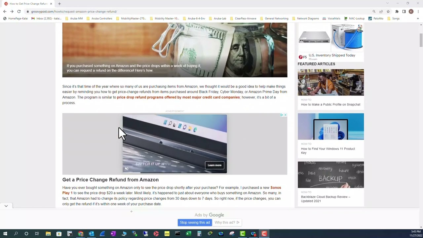Open the Chrome extensions puzzle icon
This screenshot has height=238, width=423.
coord(397,12)
